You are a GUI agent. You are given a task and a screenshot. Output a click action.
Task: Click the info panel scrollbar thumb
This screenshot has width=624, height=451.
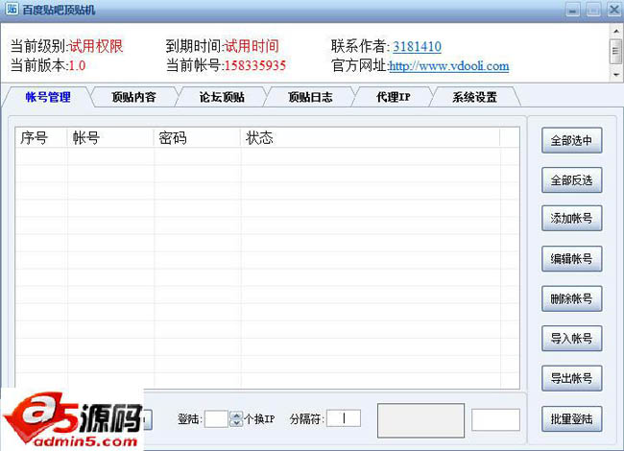click(x=616, y=51)
